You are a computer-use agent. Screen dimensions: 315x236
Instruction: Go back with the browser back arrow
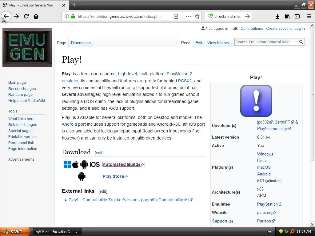6,16
